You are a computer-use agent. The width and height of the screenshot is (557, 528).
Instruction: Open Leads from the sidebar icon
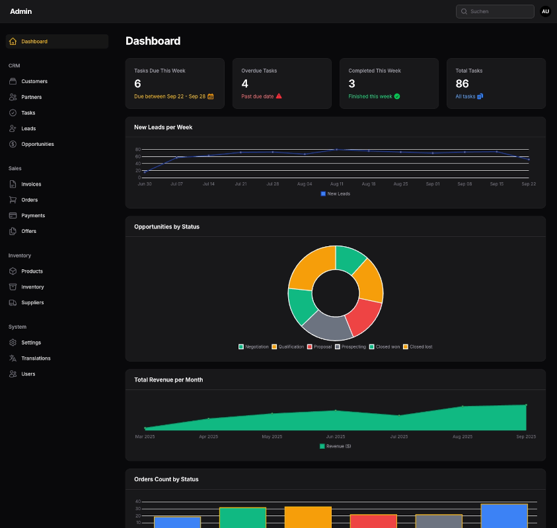point(13,128)
